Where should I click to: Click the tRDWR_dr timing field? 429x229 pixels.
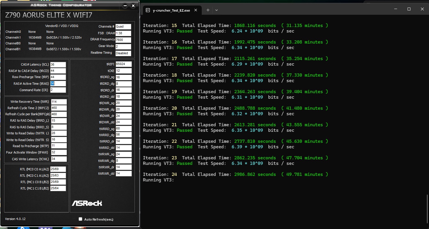pos(123,116)
